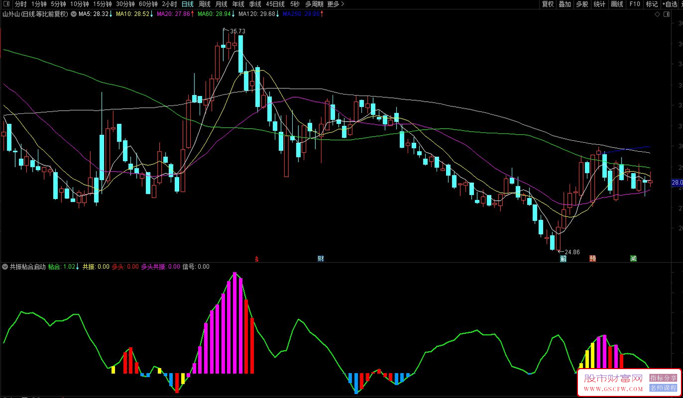Select the 季线 quarterly period tab

255,4
